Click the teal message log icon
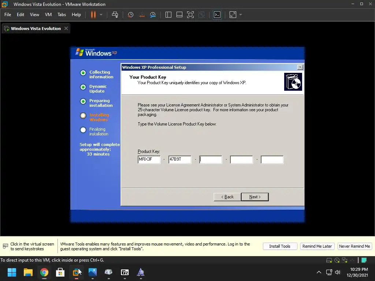 364,260
